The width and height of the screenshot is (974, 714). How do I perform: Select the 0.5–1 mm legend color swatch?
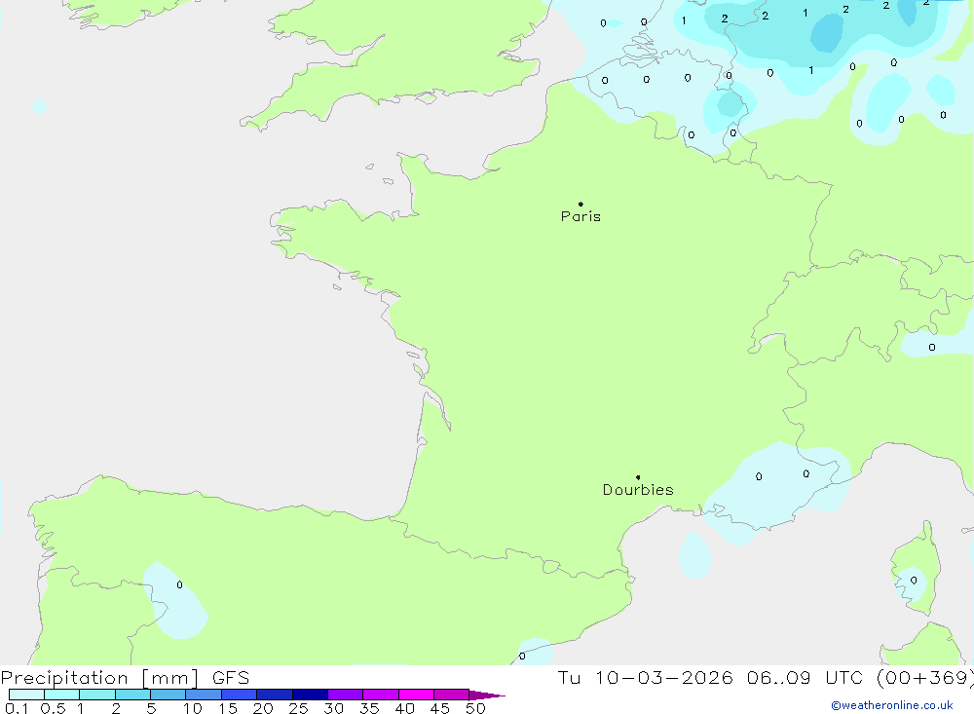62,695
